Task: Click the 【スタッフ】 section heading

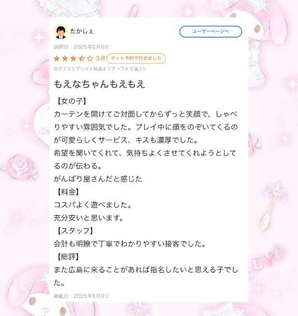Action: tap(76, 231)
